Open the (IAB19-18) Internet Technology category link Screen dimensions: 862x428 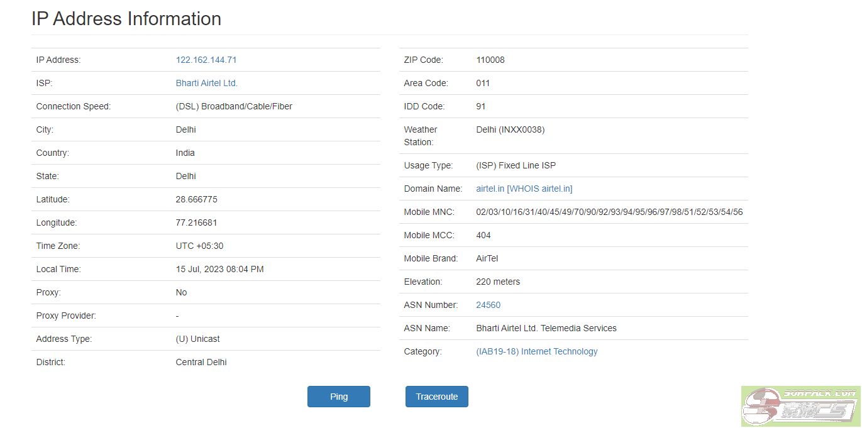tap(537, 351)
